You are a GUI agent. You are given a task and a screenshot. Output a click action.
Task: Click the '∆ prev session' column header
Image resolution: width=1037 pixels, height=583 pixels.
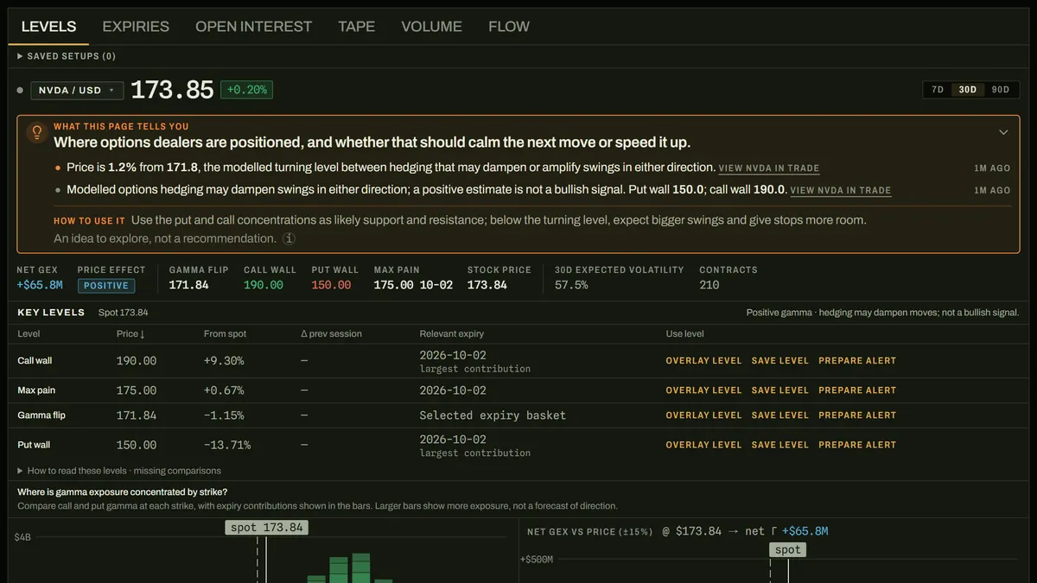click(x=331, y=333)
